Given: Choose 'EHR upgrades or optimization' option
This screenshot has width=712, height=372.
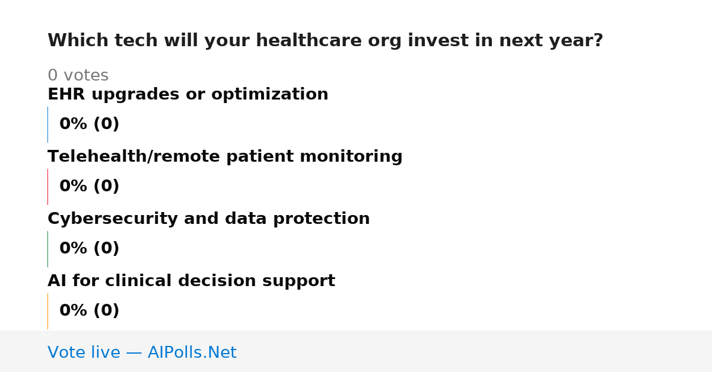Looking at the screenshot, I should pos(187,95).
